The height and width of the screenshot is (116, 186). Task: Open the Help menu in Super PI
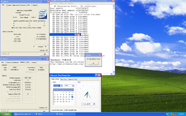71,3
